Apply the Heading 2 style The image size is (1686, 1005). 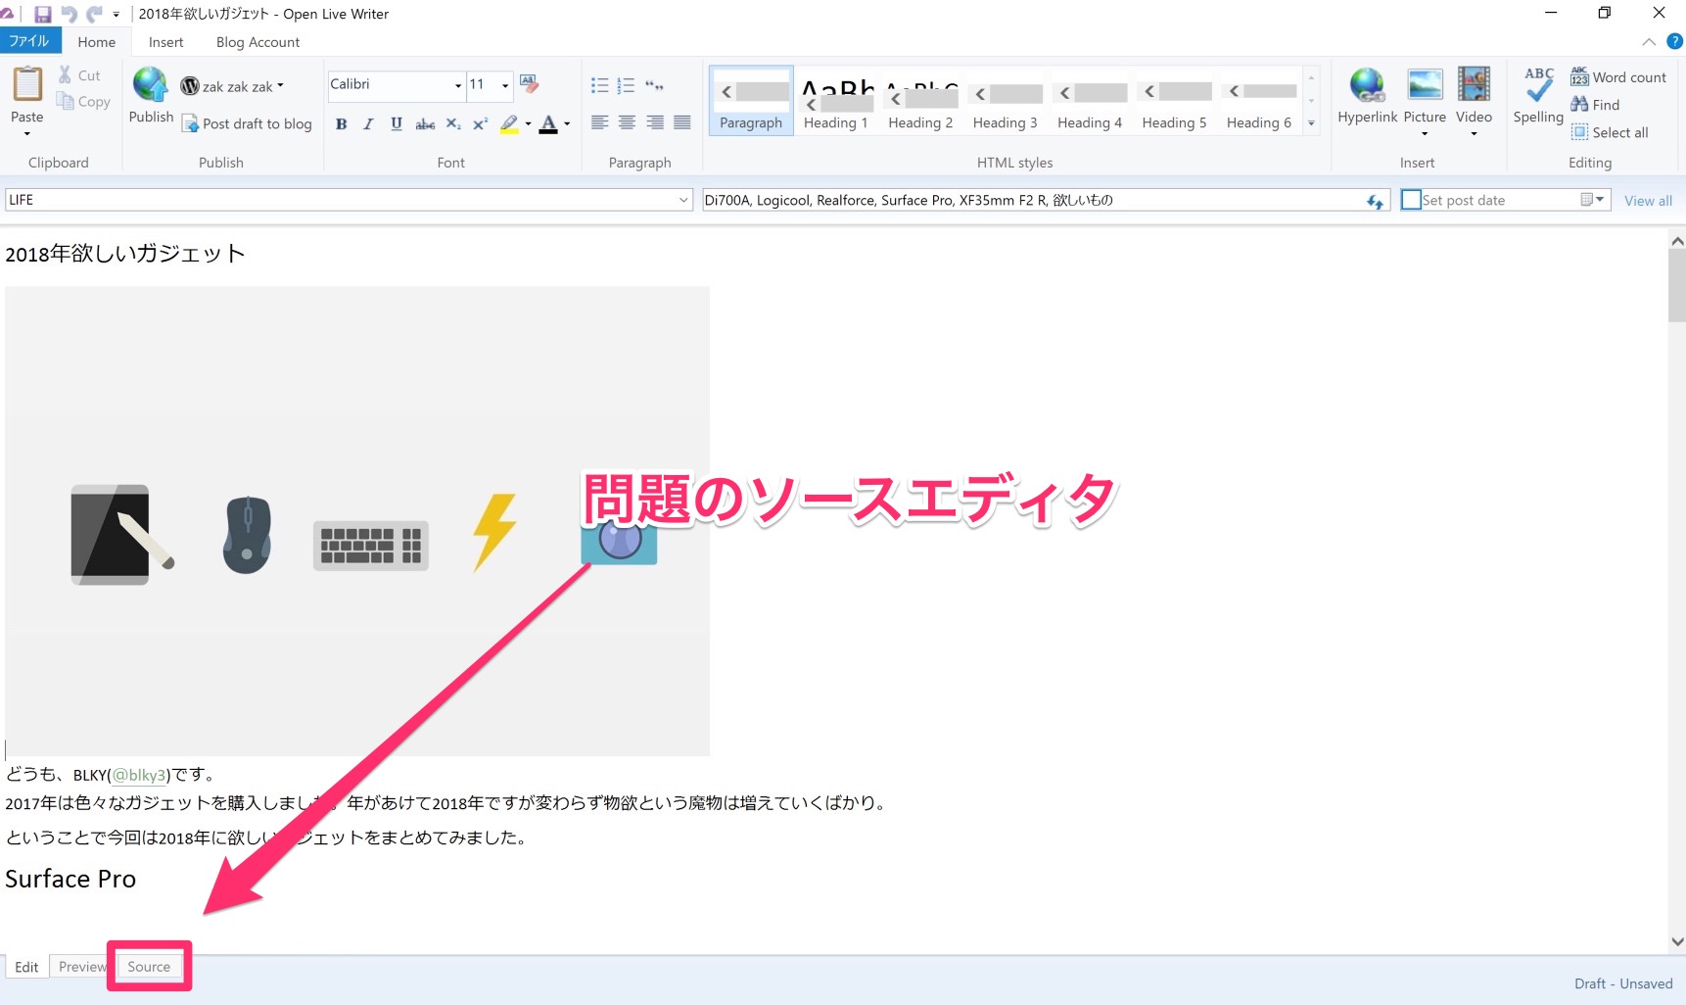tap(920, 101)
